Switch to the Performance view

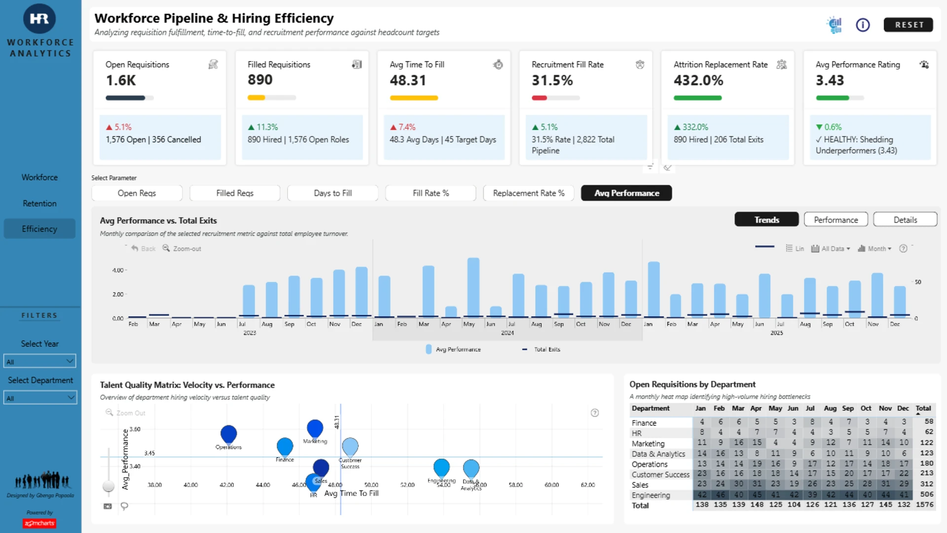click(x=836, y=220)
